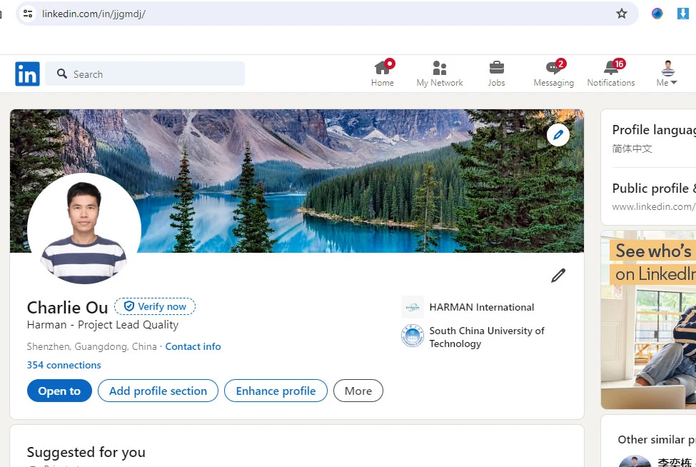Image resolution: width=696 pixels, height=467 pixels.
Task: Expand the Open to options
Action: pyautogui.click(x=59, y=391)
